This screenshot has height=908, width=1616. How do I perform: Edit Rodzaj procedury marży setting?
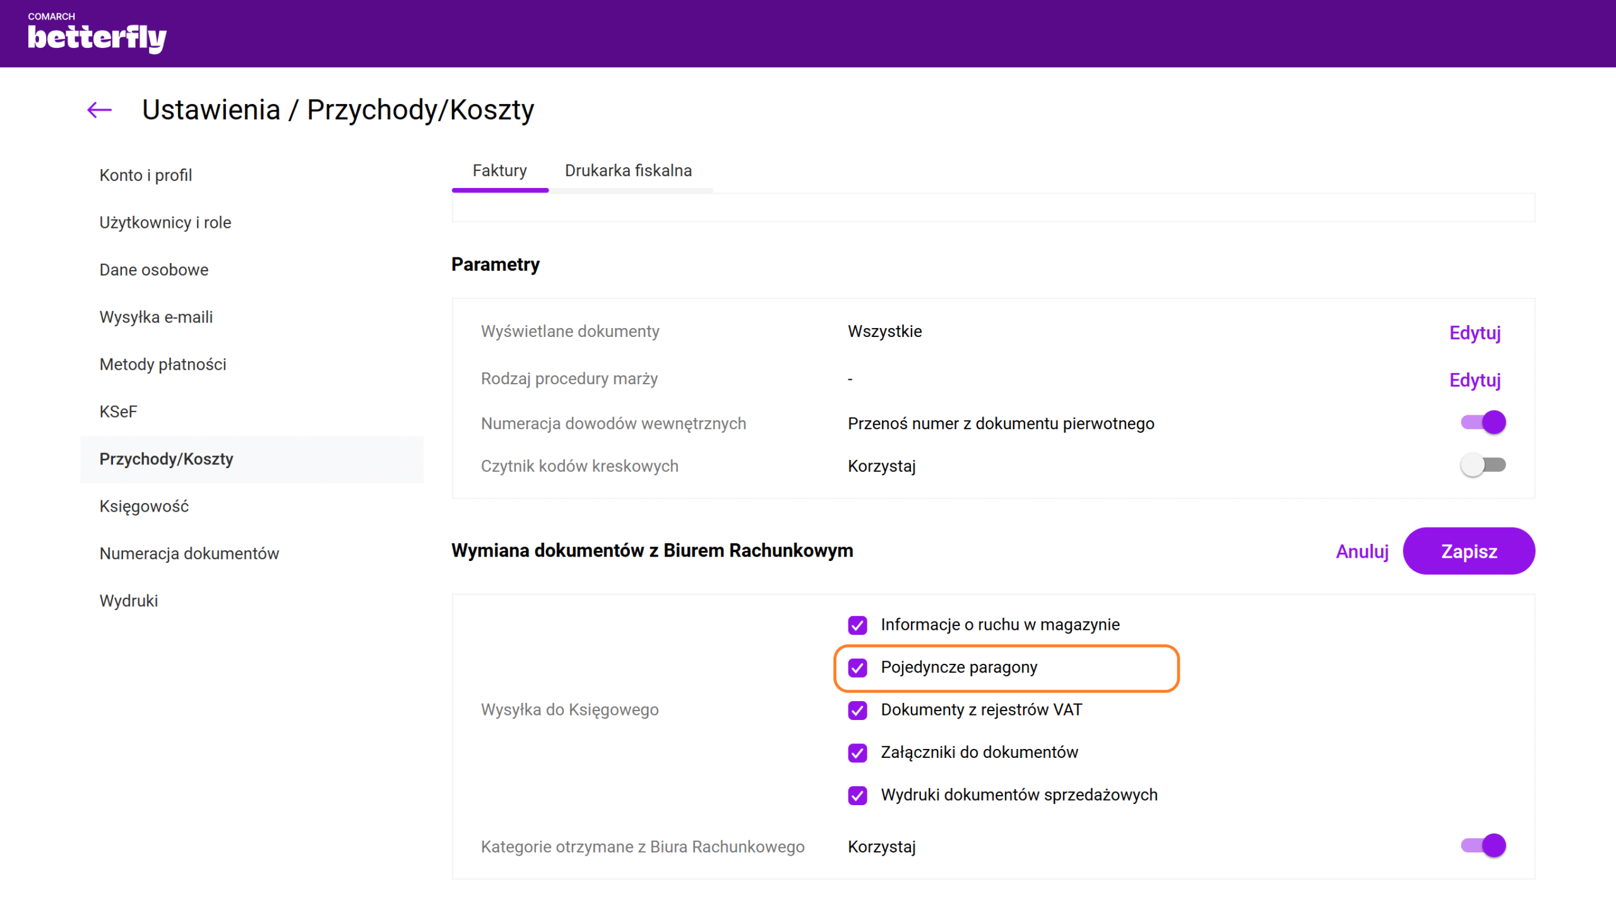[1474, 380]
